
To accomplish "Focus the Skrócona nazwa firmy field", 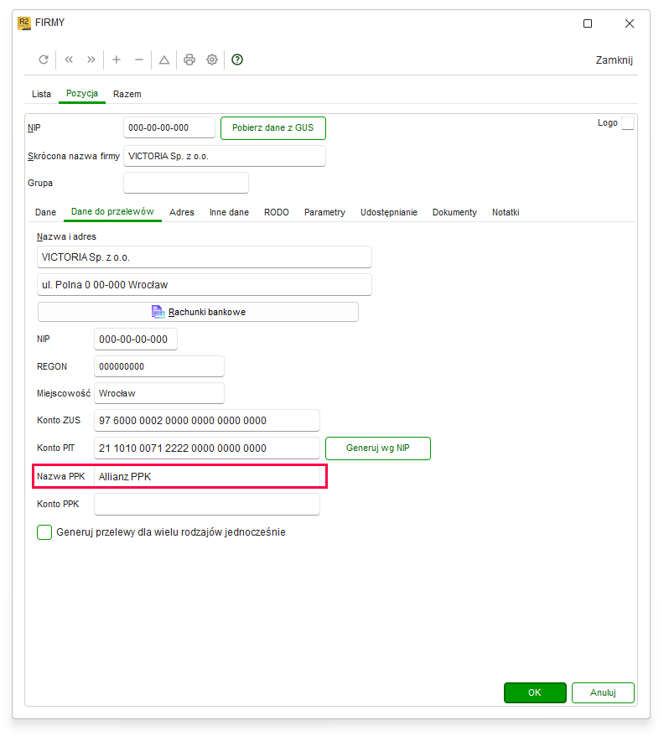I will click(225, 156).
